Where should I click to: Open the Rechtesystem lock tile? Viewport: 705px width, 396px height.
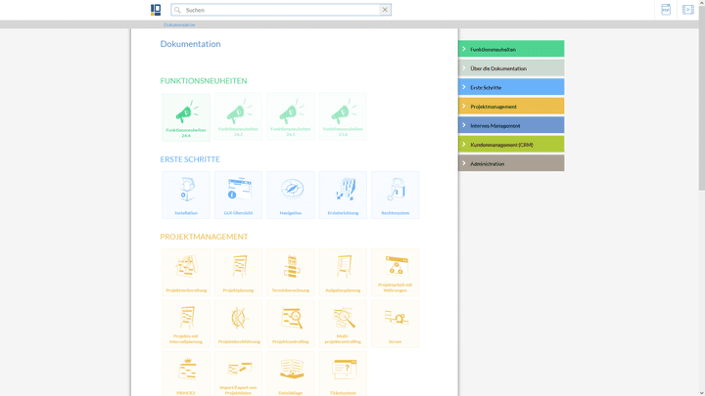pyautogui.click(x=396, y=195)
